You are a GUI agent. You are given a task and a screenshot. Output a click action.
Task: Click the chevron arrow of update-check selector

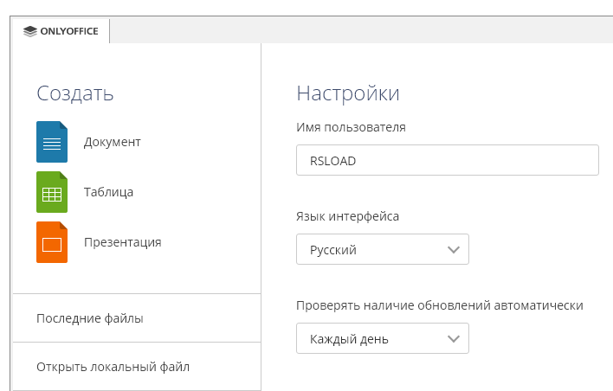tap(453, 338)
